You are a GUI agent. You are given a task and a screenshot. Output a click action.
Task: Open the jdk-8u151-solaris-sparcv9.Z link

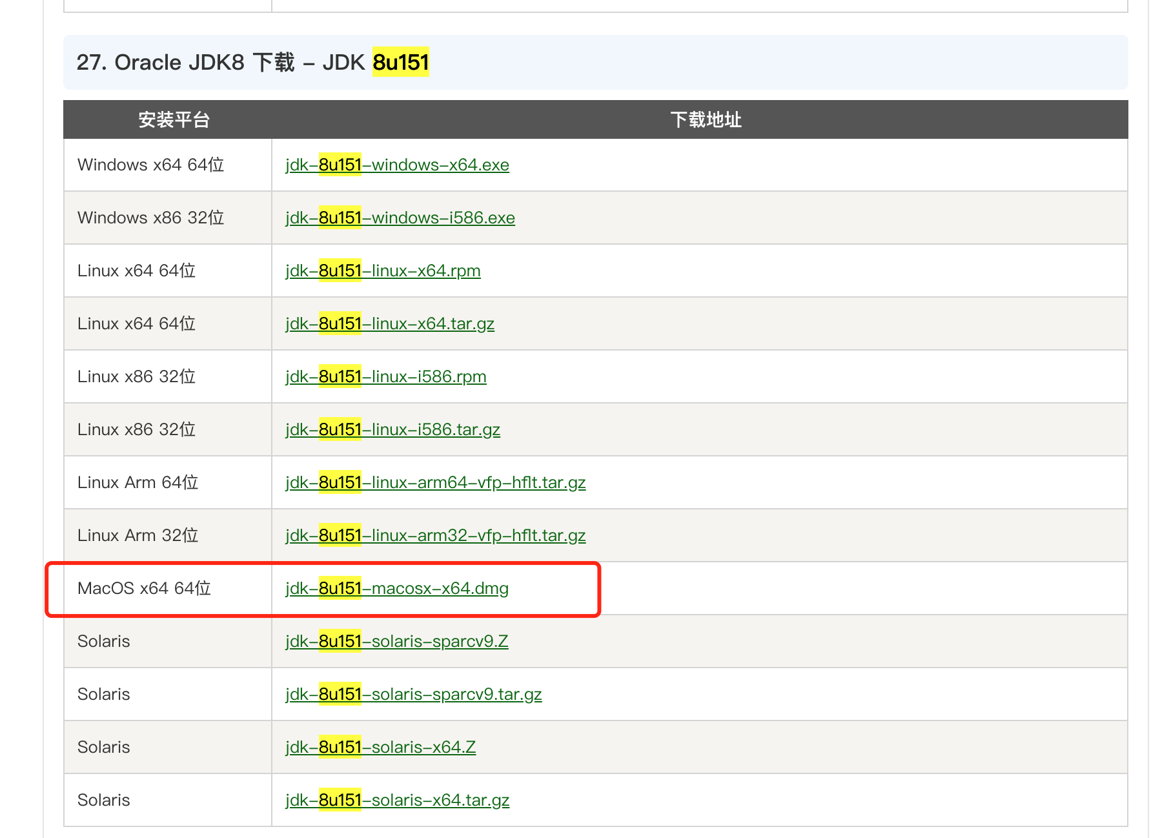[x=397, y=642]
